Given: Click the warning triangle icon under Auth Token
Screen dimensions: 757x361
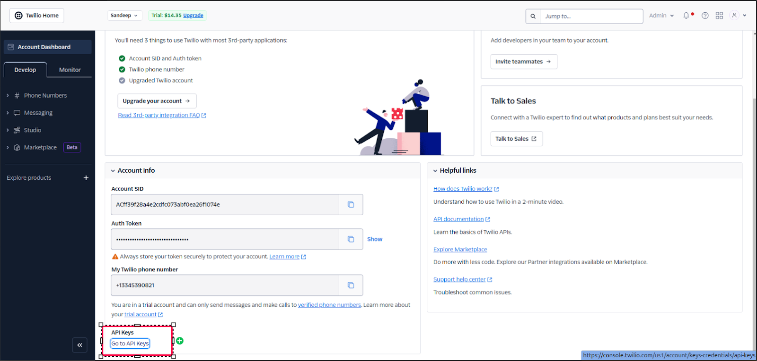Looking at the screenshot, I should click(115, 257).
